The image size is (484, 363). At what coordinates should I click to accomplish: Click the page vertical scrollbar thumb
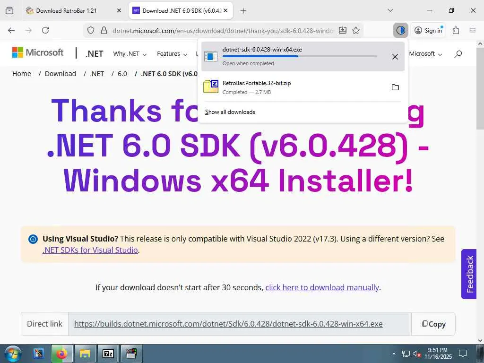pos(480,89)
